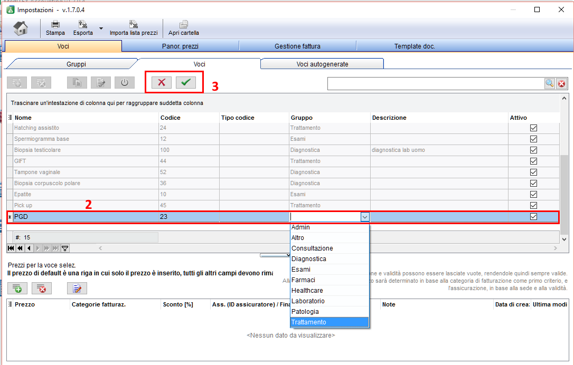
Task: Click the copy row icon
Action: pyautogui.click(x=77, y=83)
